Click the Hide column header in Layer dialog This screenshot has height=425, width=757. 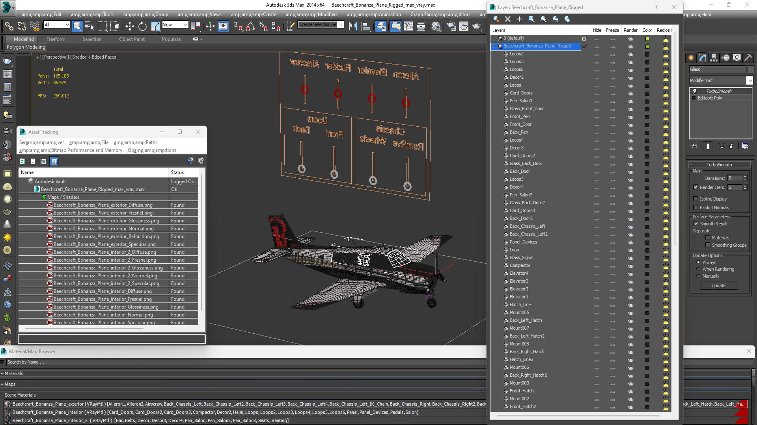pos(597,30)
